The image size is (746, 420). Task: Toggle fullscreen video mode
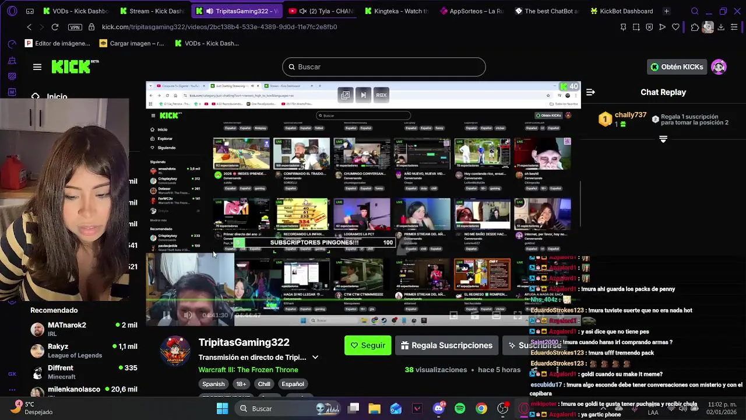[x=517, y=316]
